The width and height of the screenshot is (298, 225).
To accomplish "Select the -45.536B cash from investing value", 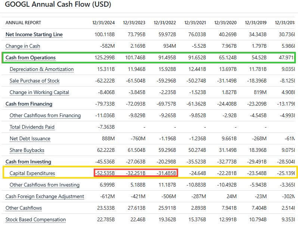I will click(x=105, y=162).
